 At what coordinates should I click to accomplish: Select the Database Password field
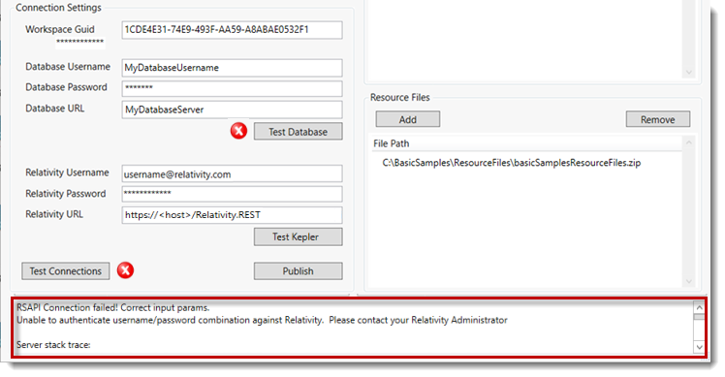[x=232, y=88]
